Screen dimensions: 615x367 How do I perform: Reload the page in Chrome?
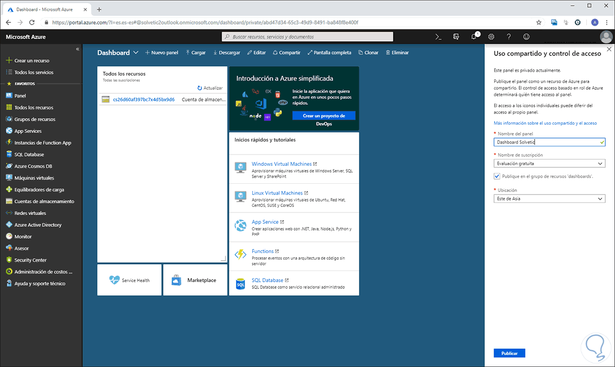point(32,23)
